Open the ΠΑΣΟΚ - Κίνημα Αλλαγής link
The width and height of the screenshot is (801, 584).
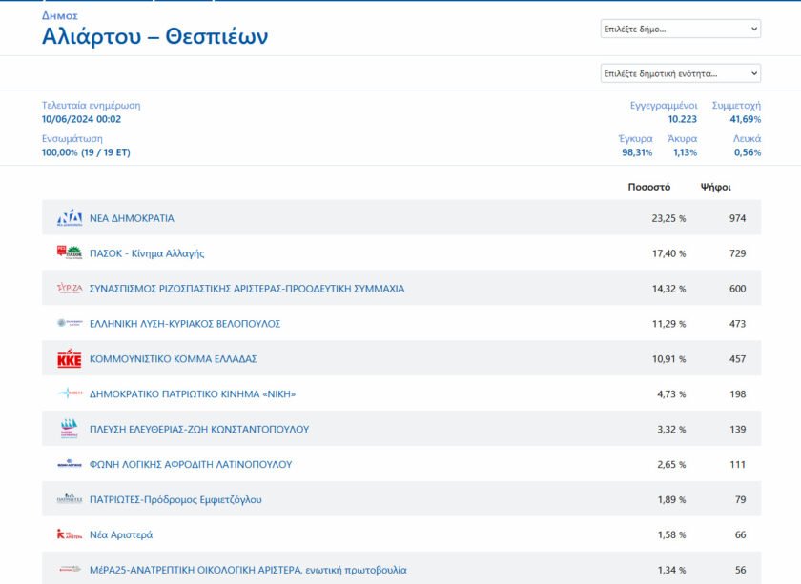pyautogui.click(x=147, y=253)
